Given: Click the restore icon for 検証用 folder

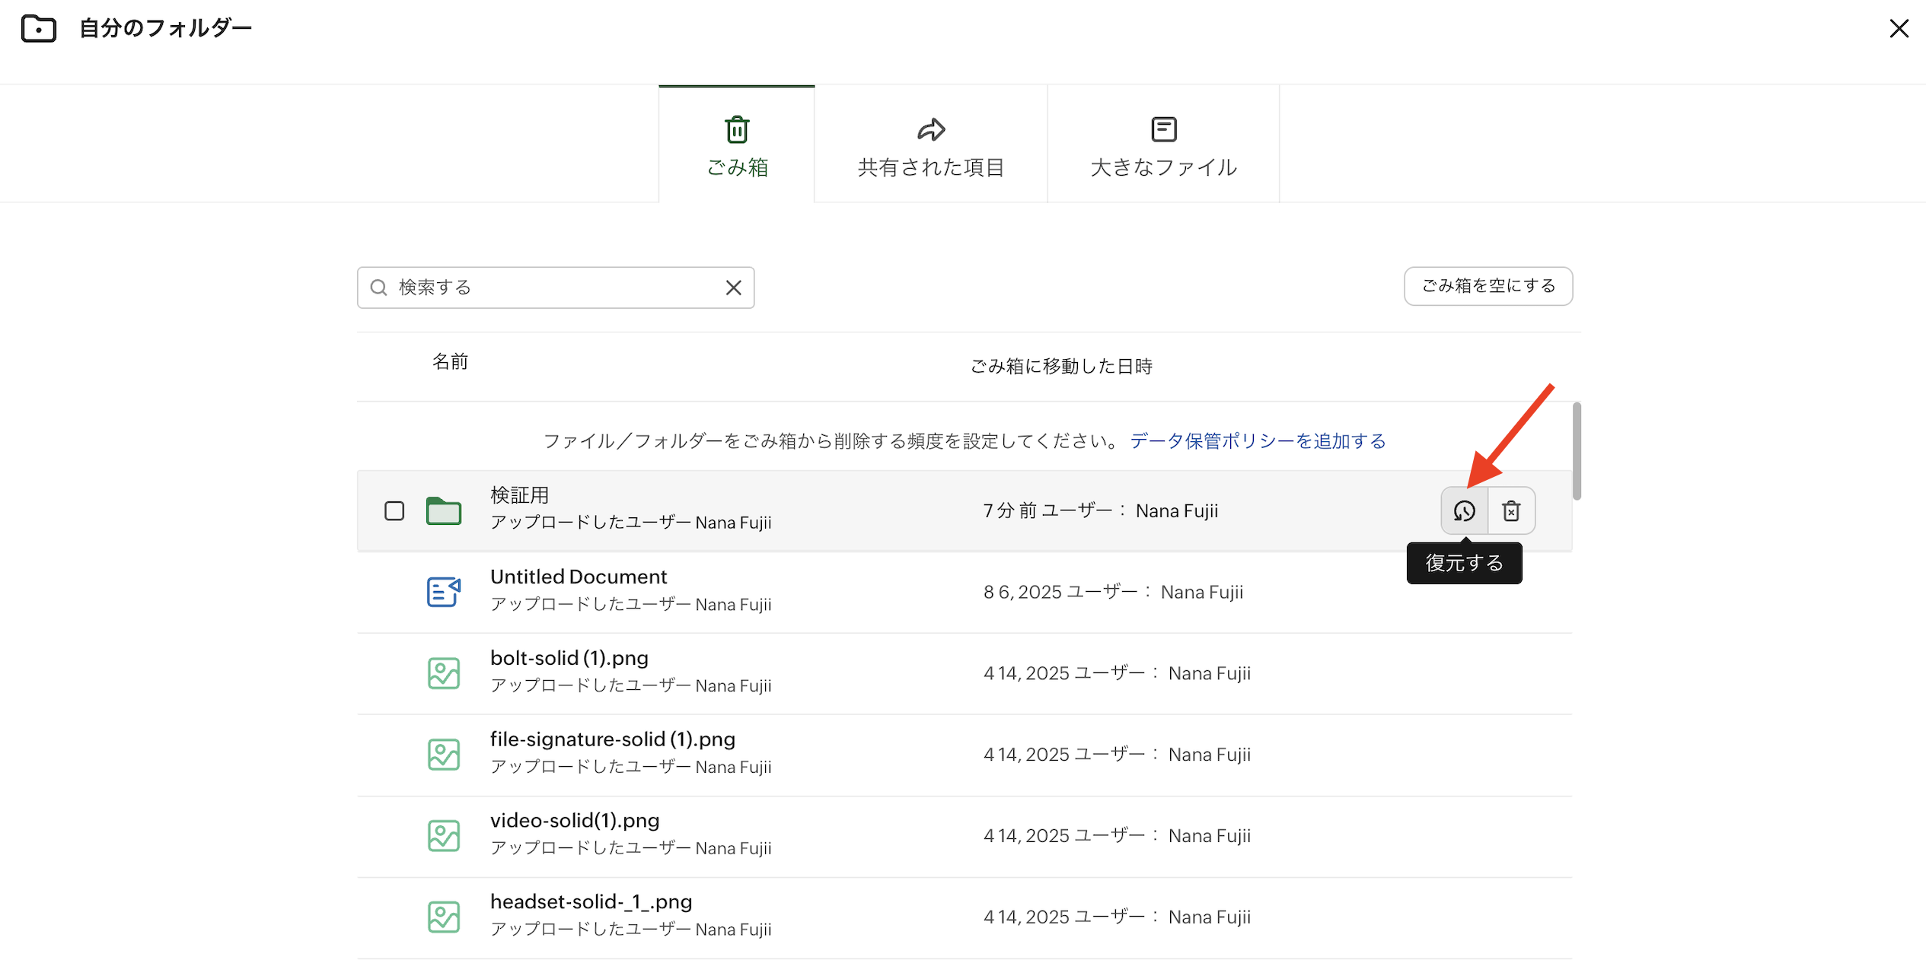Looking at the screenshot, I should point(1463,510).
